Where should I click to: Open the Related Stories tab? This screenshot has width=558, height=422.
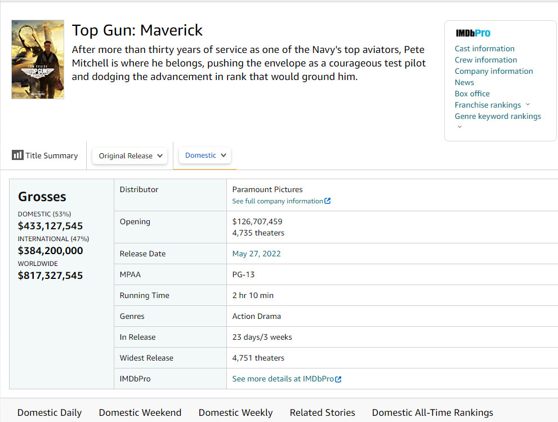(x=322, y=412)
